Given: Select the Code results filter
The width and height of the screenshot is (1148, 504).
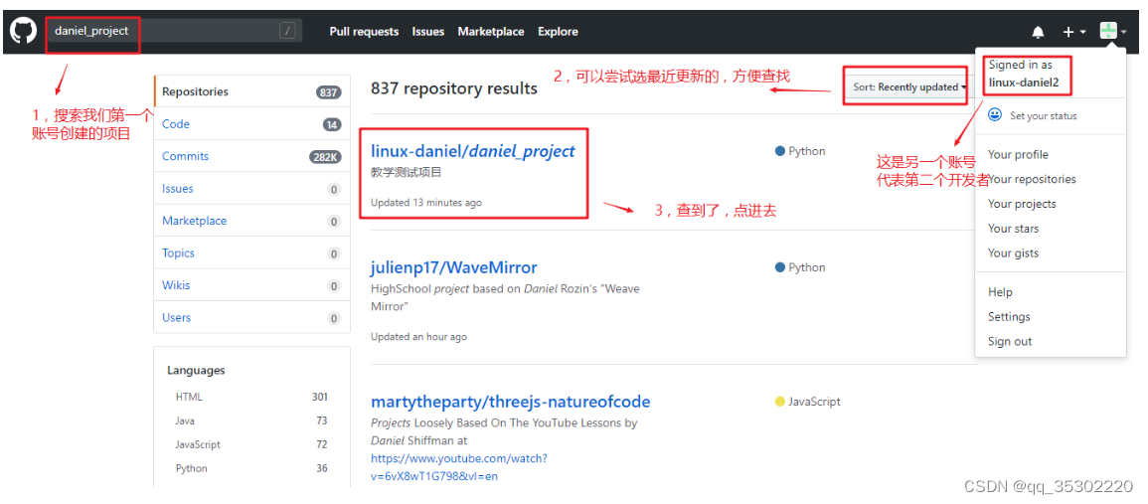Looking at the screenshot, I should pyautogui.click(x=251, y=124).
